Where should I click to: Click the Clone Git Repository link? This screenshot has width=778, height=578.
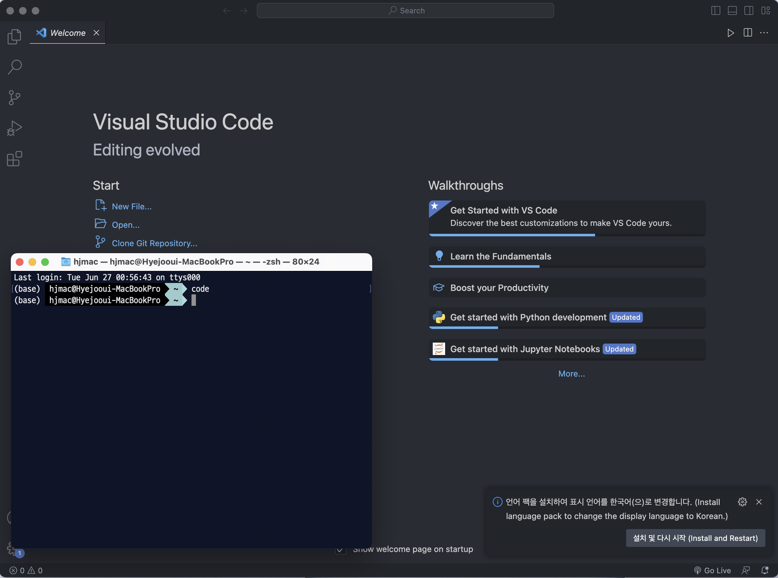[x=154, y=243]
